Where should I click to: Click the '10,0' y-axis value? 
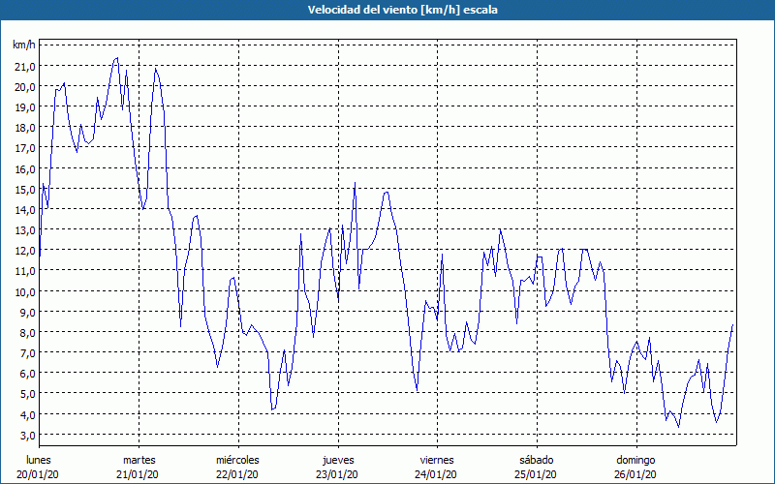pos(25,292)
